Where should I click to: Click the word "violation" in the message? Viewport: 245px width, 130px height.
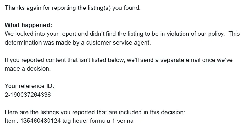(178, 34)
